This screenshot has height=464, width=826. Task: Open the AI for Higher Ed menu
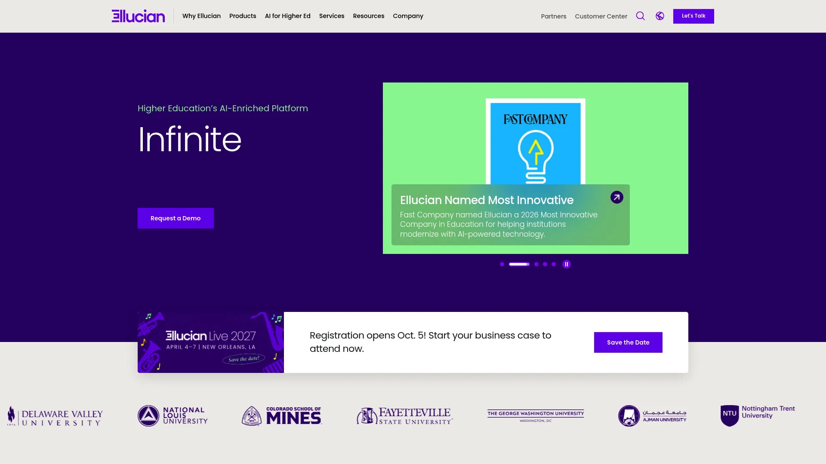288,16
